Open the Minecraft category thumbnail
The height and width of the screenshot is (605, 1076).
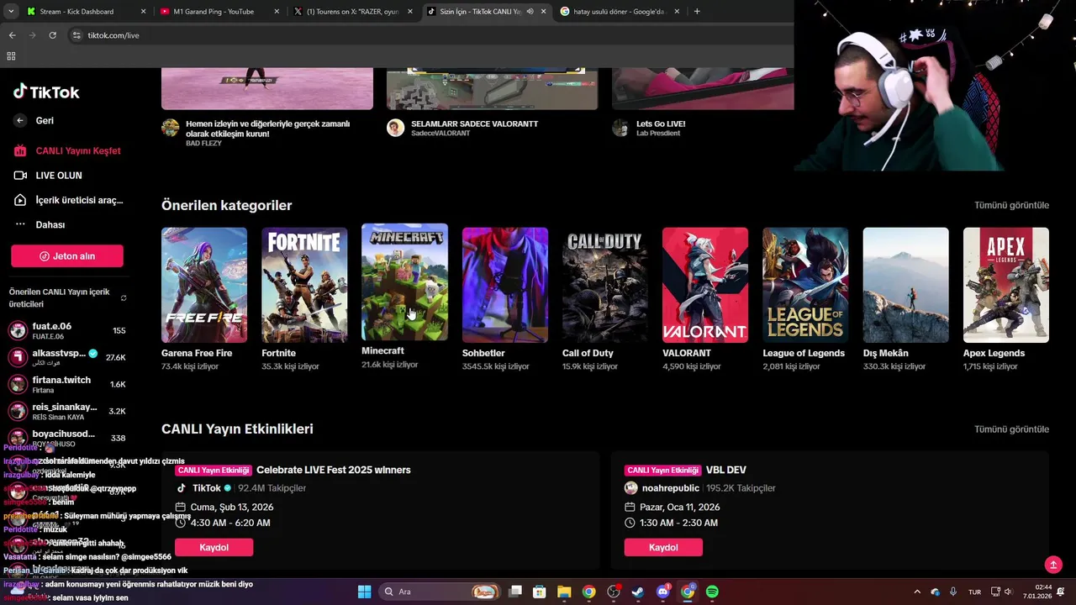coord(404,281)
